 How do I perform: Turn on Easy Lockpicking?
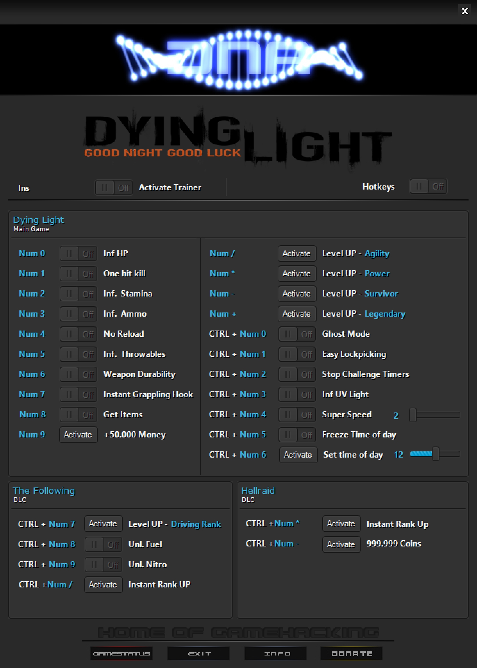297,354
